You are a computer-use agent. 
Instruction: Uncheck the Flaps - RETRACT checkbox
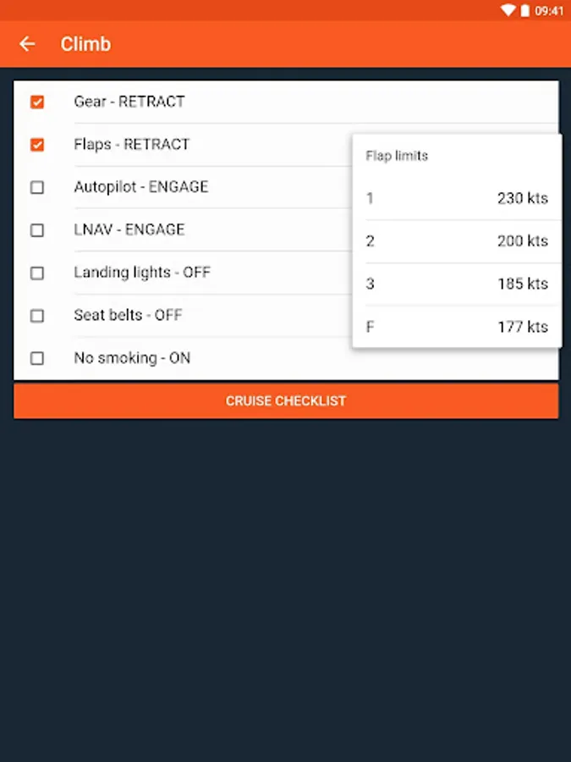point(37,145)
